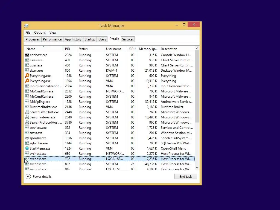The image size is (280, 210).
Task: Select the 13,496 K memory cell
Action: [151, 117]
